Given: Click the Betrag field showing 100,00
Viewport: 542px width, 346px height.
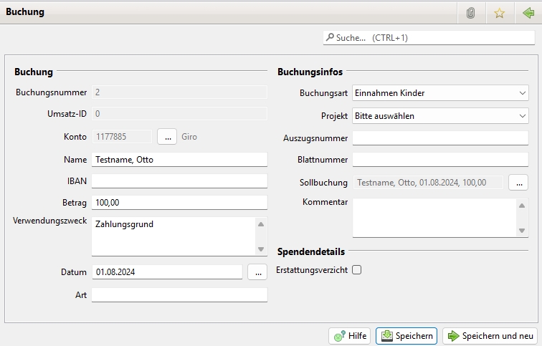Looking at the screenshot, I should tap(179, 203).
